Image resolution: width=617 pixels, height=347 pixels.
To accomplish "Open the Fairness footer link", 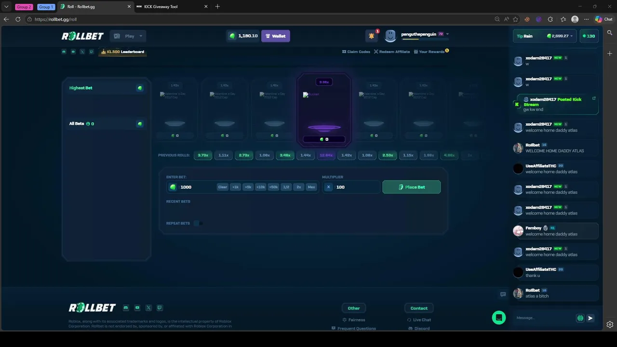I will tap(354, 320).
